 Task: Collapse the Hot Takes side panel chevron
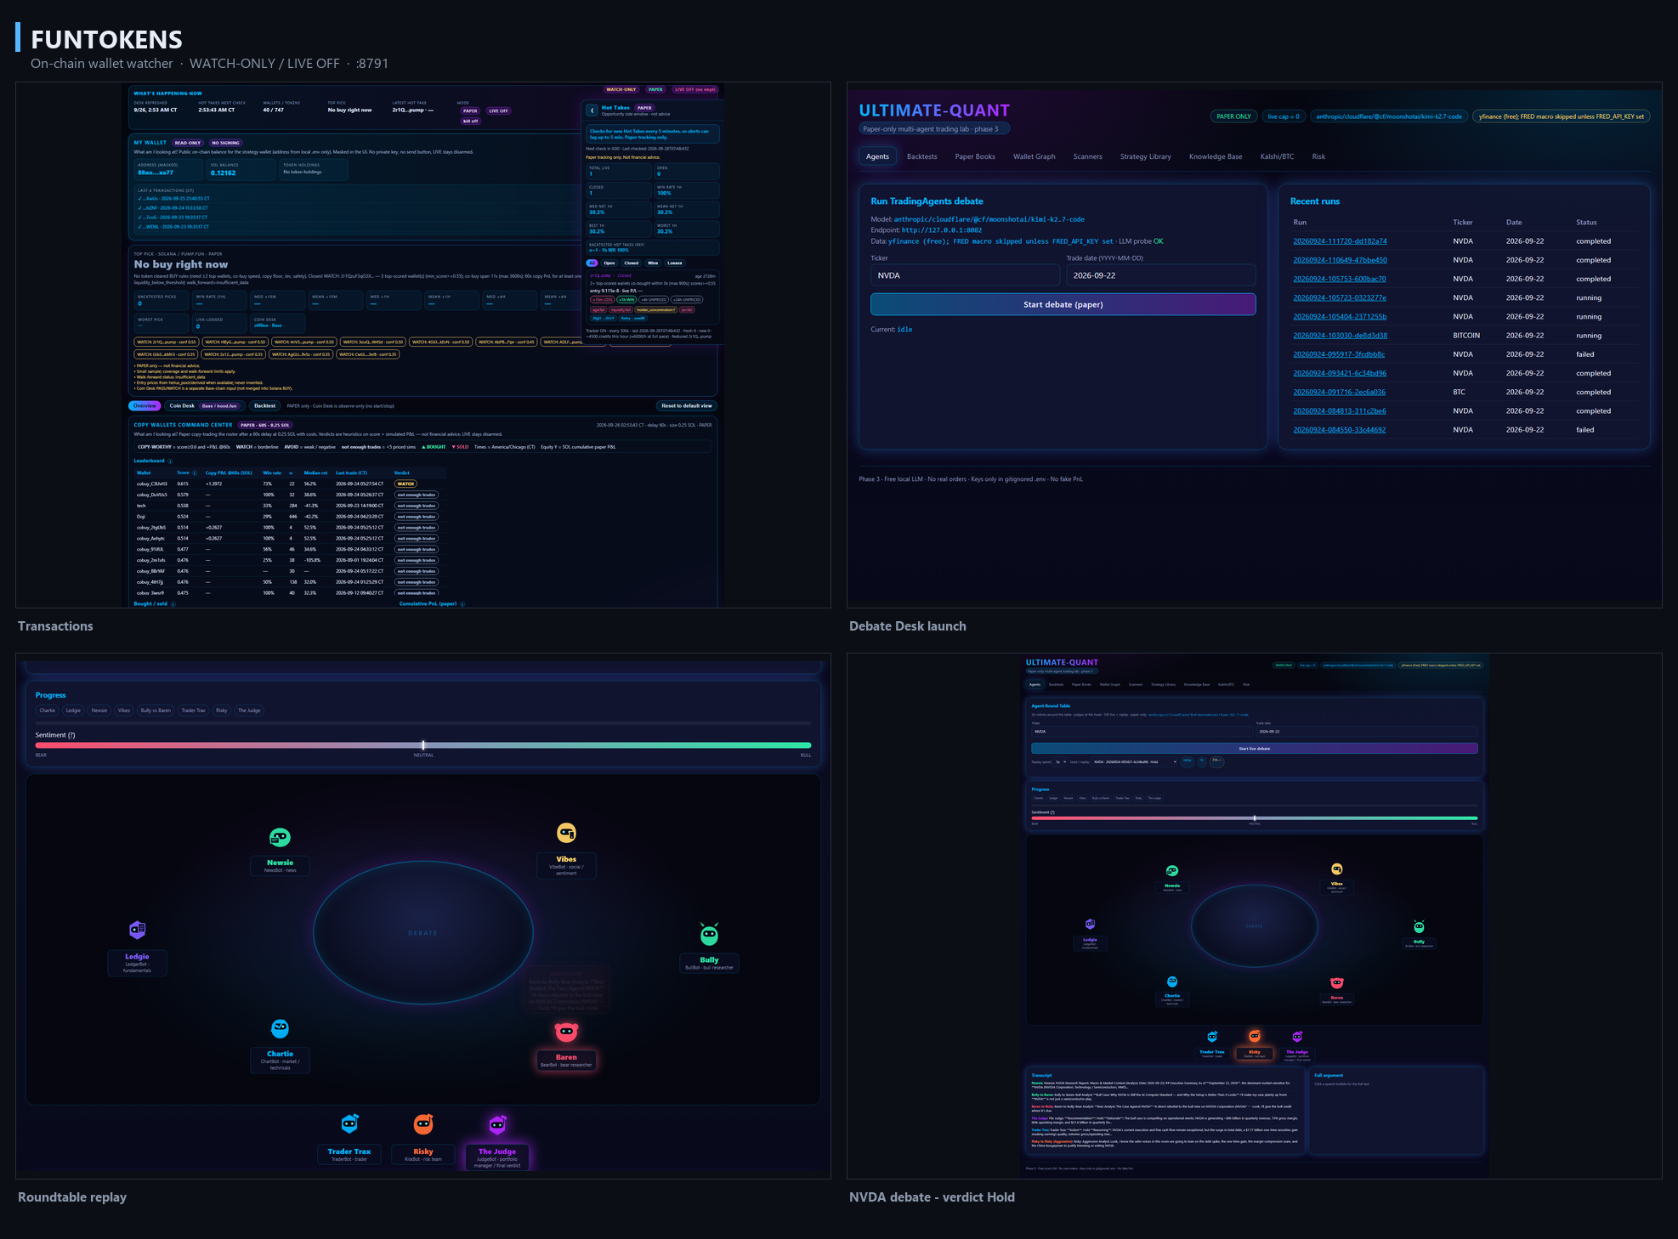(x=592, y=110)
